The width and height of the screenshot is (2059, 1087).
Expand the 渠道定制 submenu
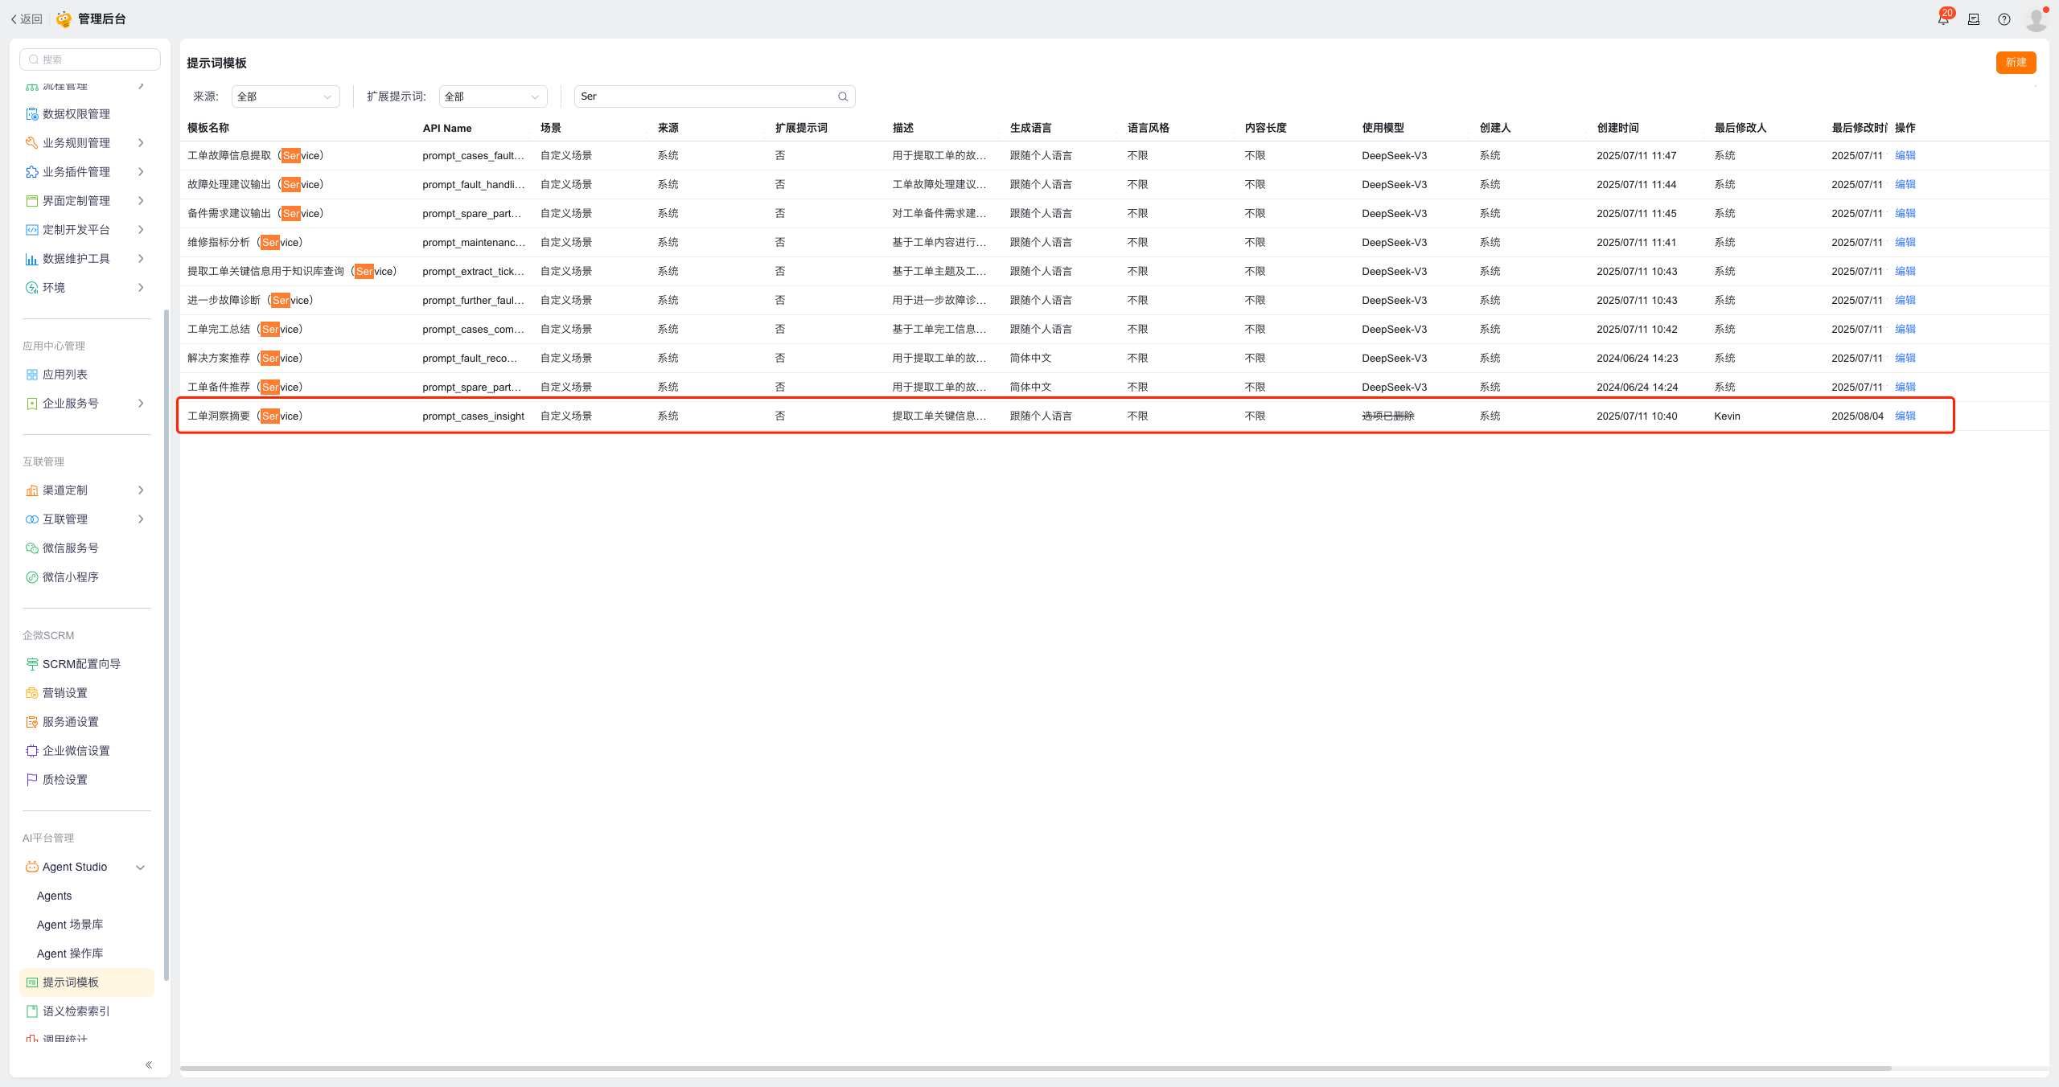click(x=141, y=490)
